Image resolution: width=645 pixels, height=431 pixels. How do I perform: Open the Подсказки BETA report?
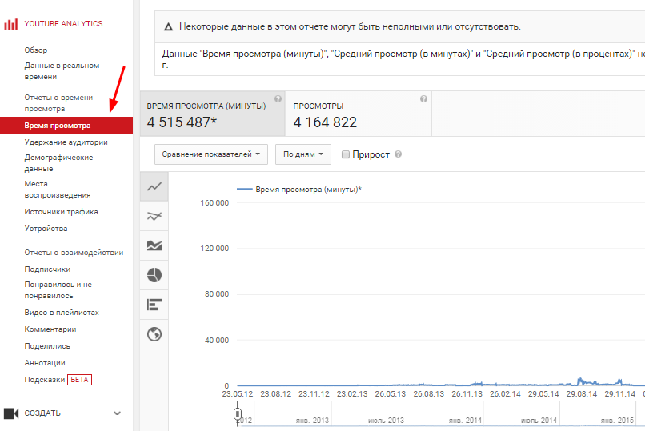pyautogui.click(x=58, y=380)
